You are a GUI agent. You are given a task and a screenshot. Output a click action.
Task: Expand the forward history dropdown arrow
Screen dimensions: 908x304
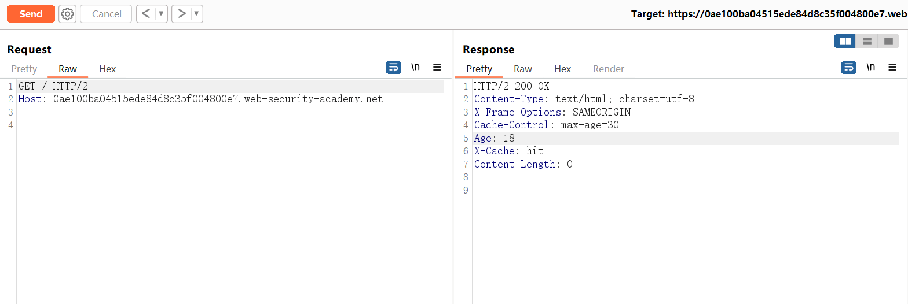[197, 14]
